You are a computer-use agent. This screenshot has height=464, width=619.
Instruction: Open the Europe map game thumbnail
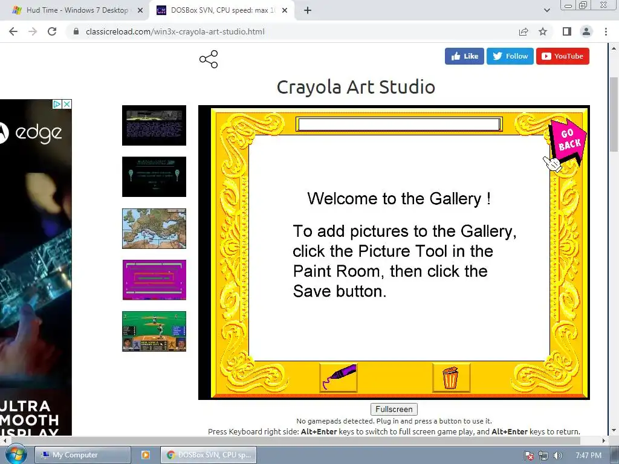click(x=154, y=228)
